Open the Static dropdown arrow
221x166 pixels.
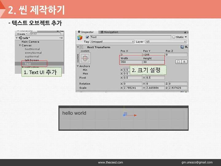point(186,37)
